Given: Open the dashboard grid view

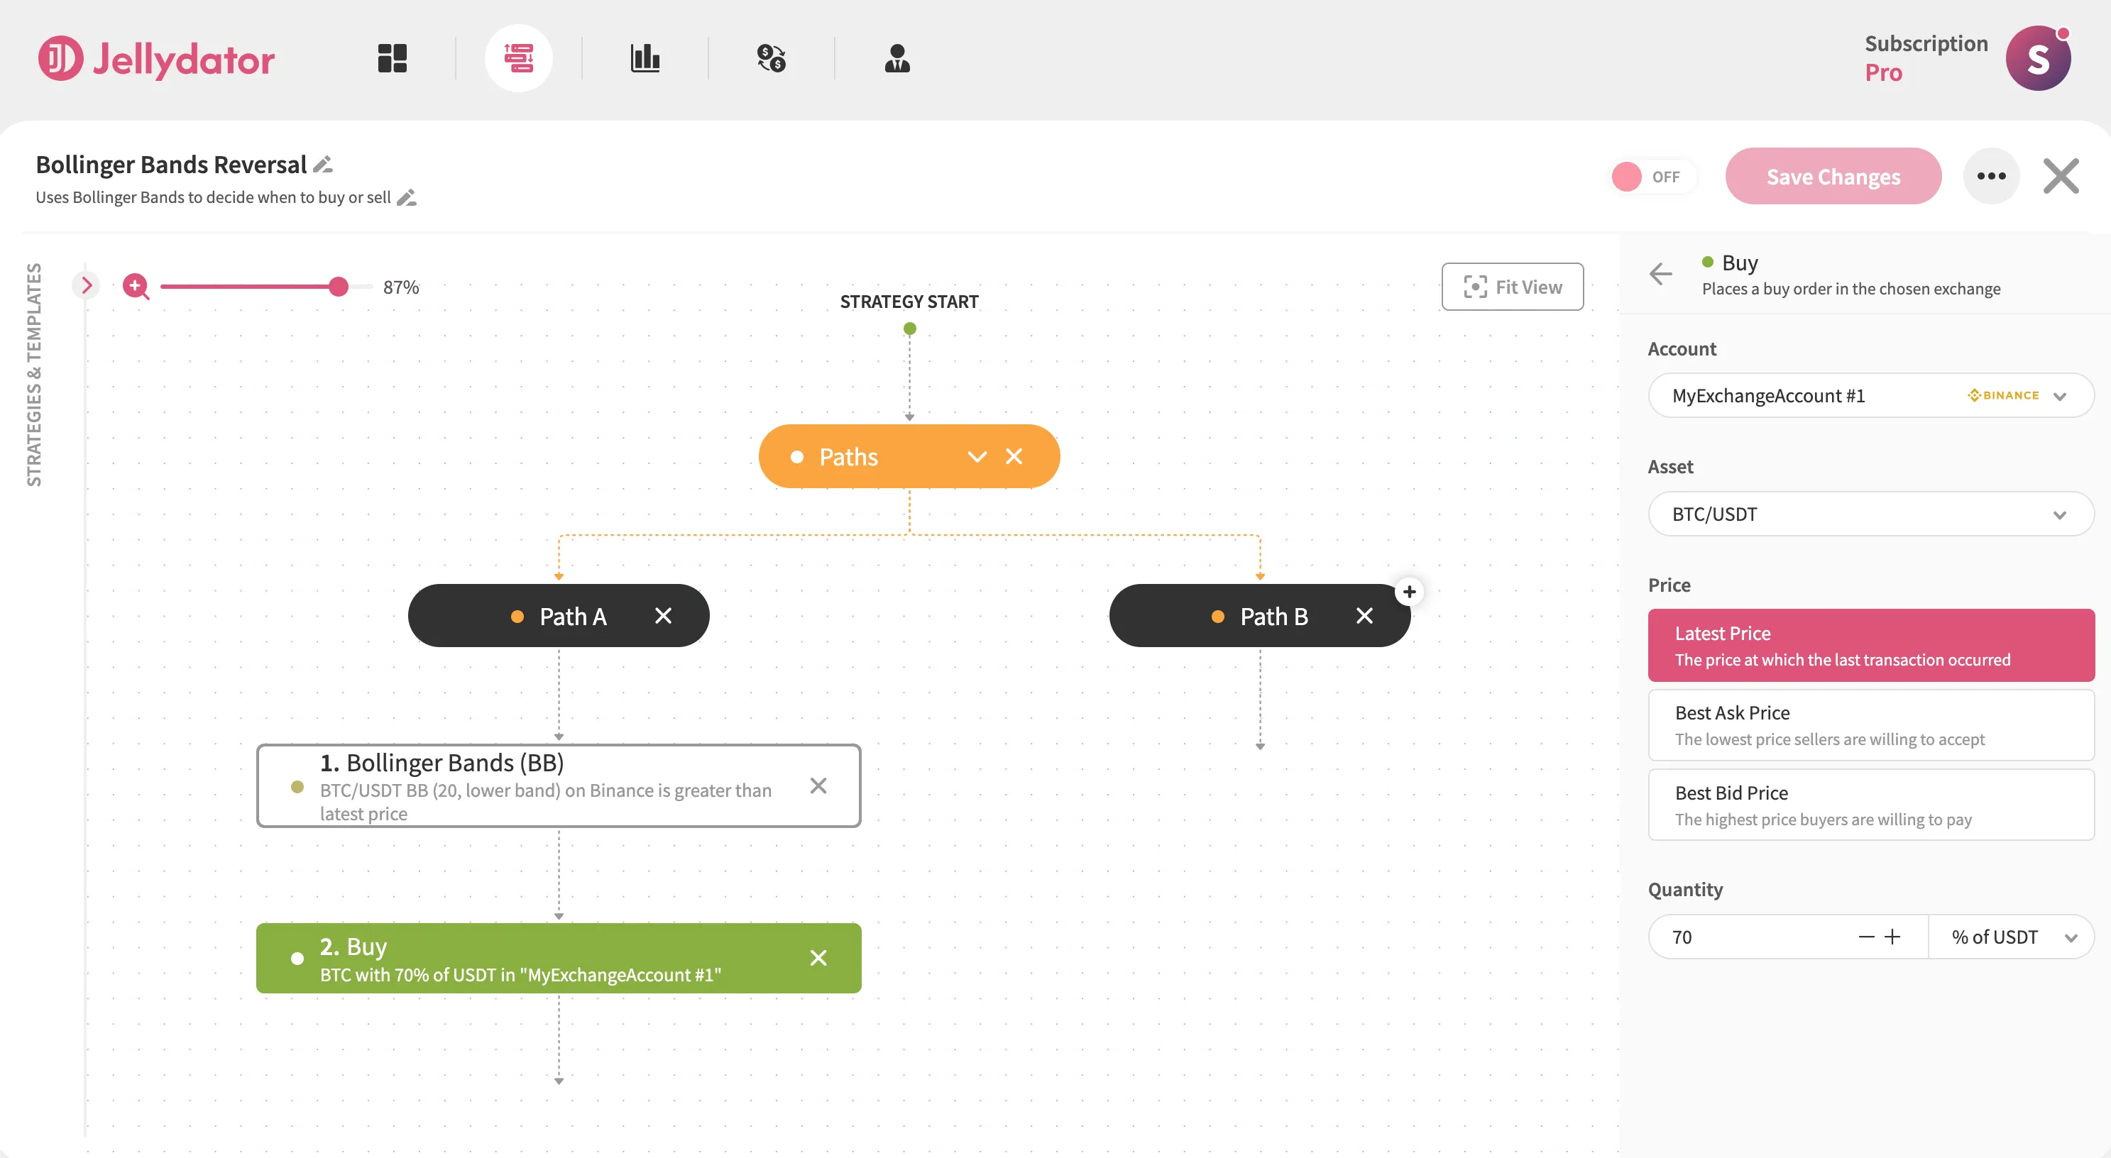Looking at the screenshot, I should pyautogui.click(x=392, y=58).
